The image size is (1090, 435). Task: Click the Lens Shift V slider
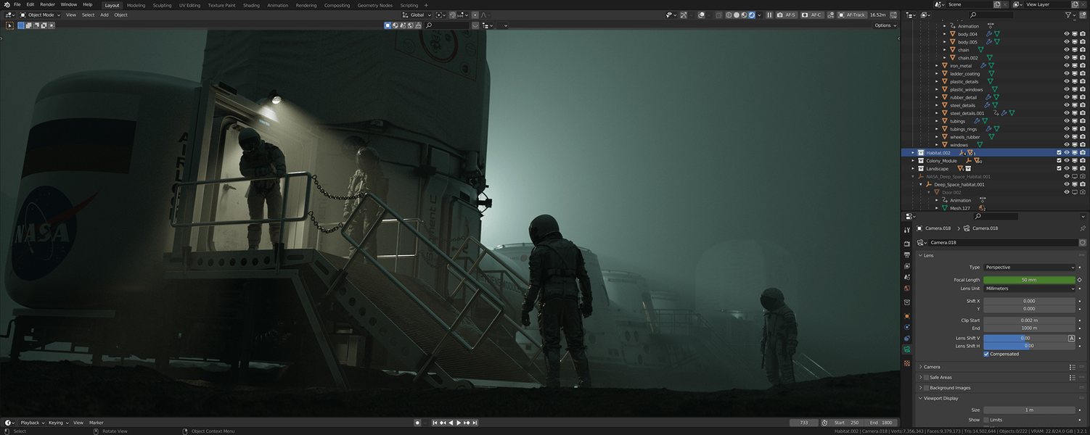[1025, 338]
